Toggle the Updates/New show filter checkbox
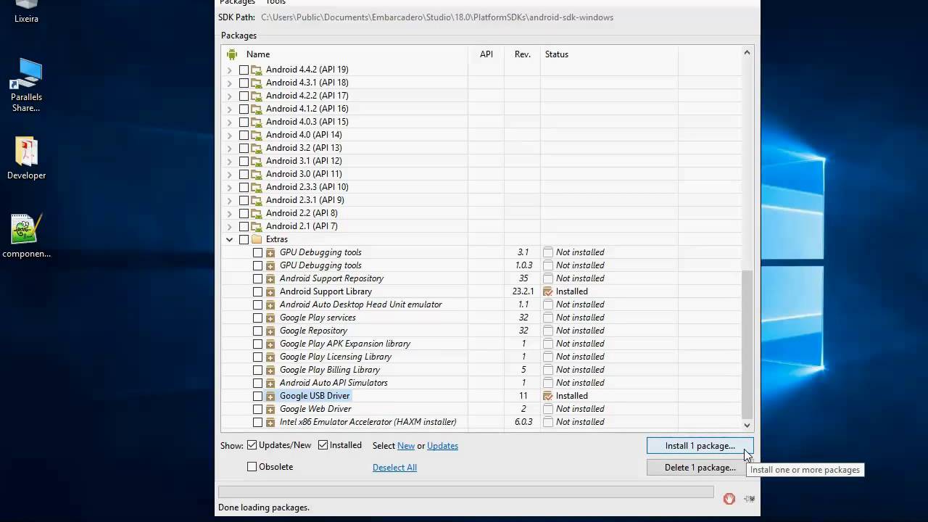 (252, 445)
